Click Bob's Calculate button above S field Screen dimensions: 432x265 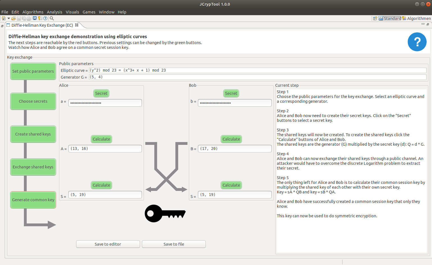231,185
